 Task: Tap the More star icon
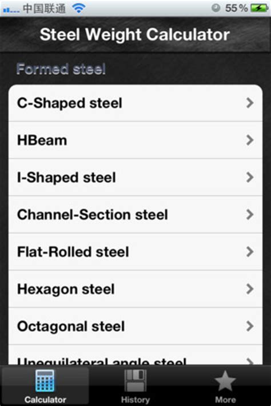coord(225,381)
